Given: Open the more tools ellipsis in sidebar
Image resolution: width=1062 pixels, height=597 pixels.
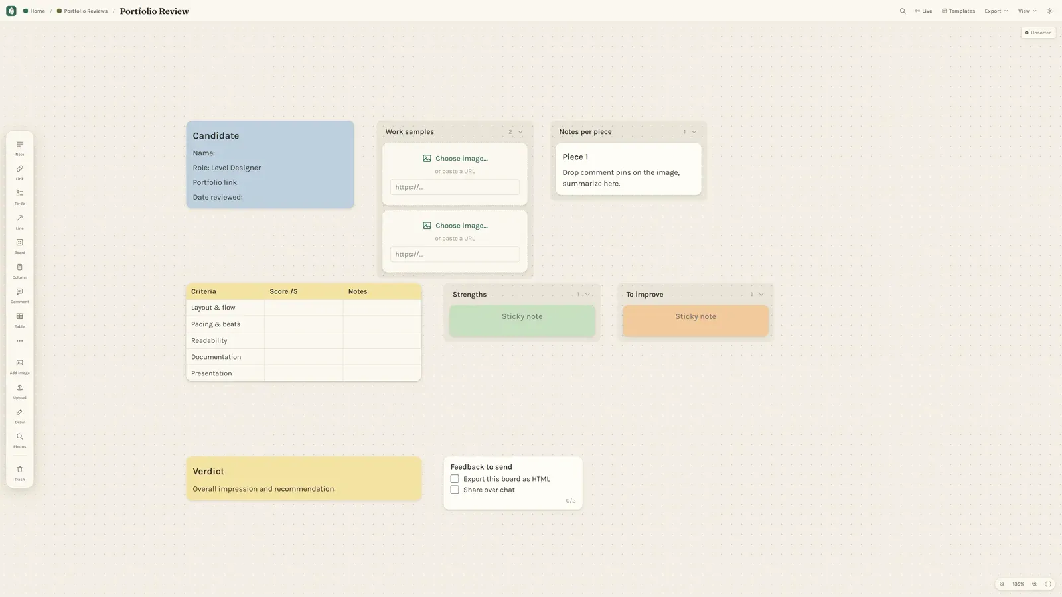Looking at the screenshot, I should pyautogui.click(x=19, y=341).
